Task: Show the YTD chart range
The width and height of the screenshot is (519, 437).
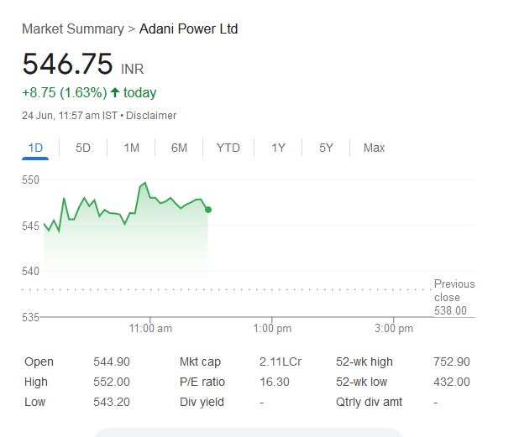Action: point(228,148)
